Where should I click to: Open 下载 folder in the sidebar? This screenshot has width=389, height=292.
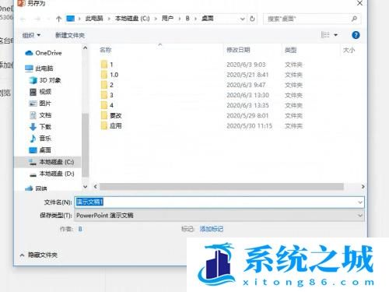click(40, 127)
